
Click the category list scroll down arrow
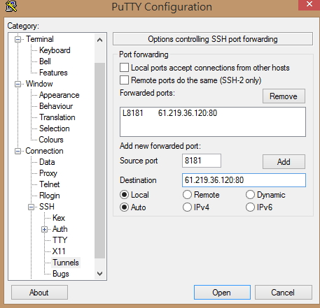coord(99,274)
